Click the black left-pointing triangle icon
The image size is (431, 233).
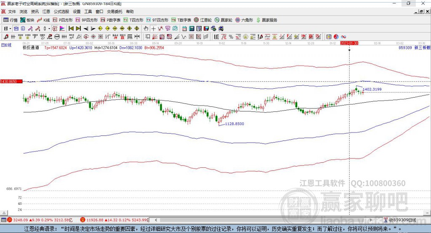click(86, 29)
